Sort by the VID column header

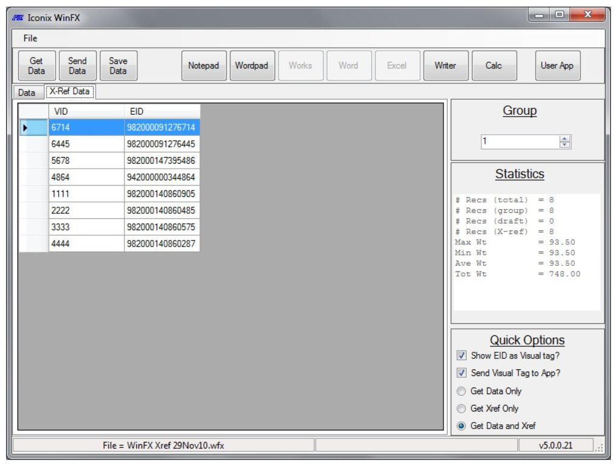(x=87, y=111)
